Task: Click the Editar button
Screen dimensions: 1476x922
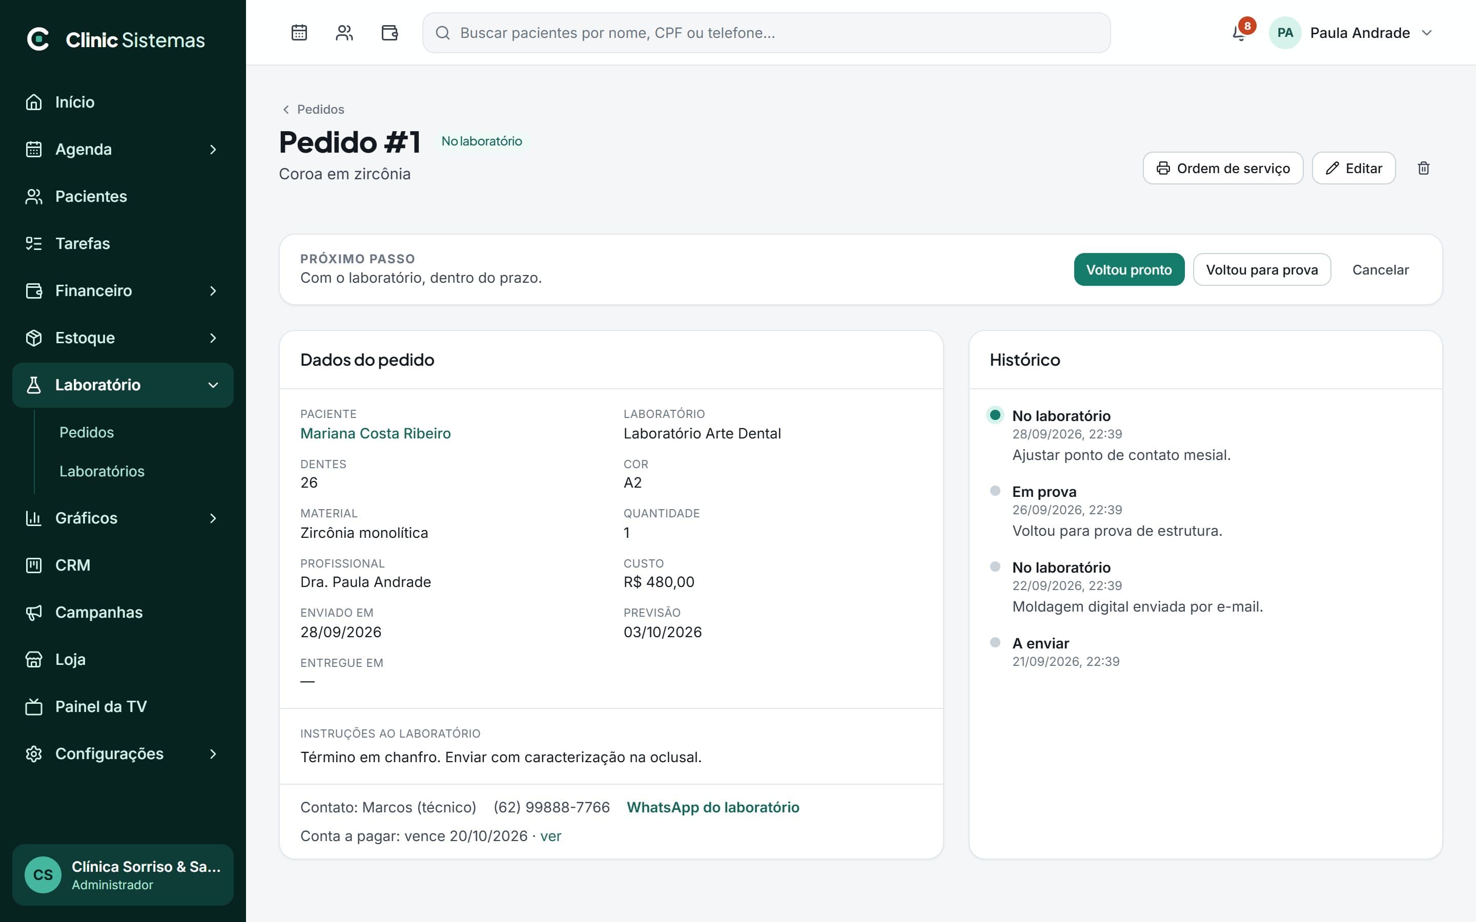Action: click(1354, 169)
